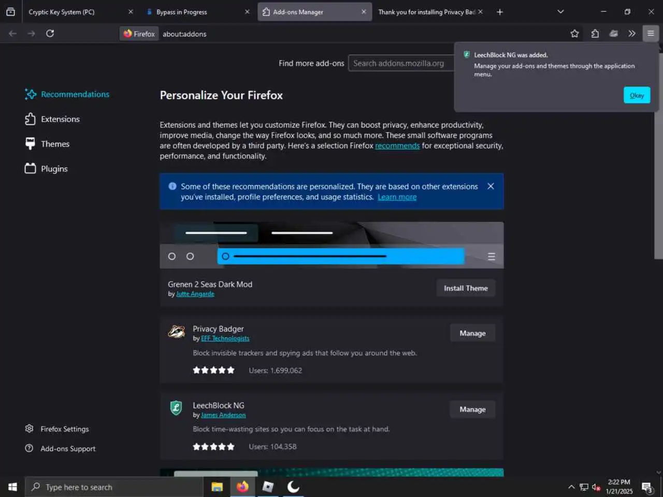Open File Explorer from taskbar
This screenshot has width=663, height=497.
point(217,487)
